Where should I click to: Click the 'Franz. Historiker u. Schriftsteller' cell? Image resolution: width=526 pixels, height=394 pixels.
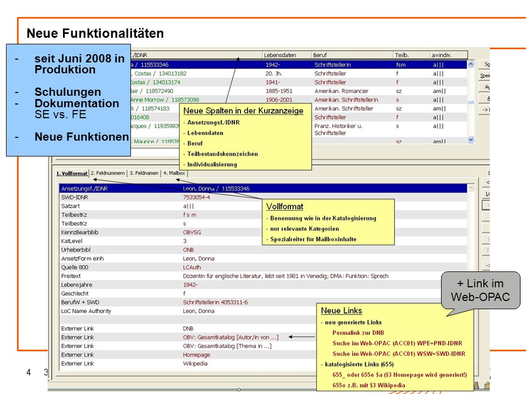[x=339, y=129]
